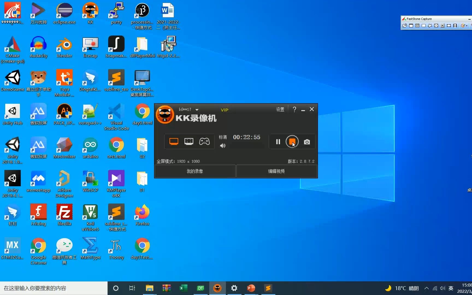
Task: Toggle the speaker sound icon in KK recorder
Action: [223, 146]
